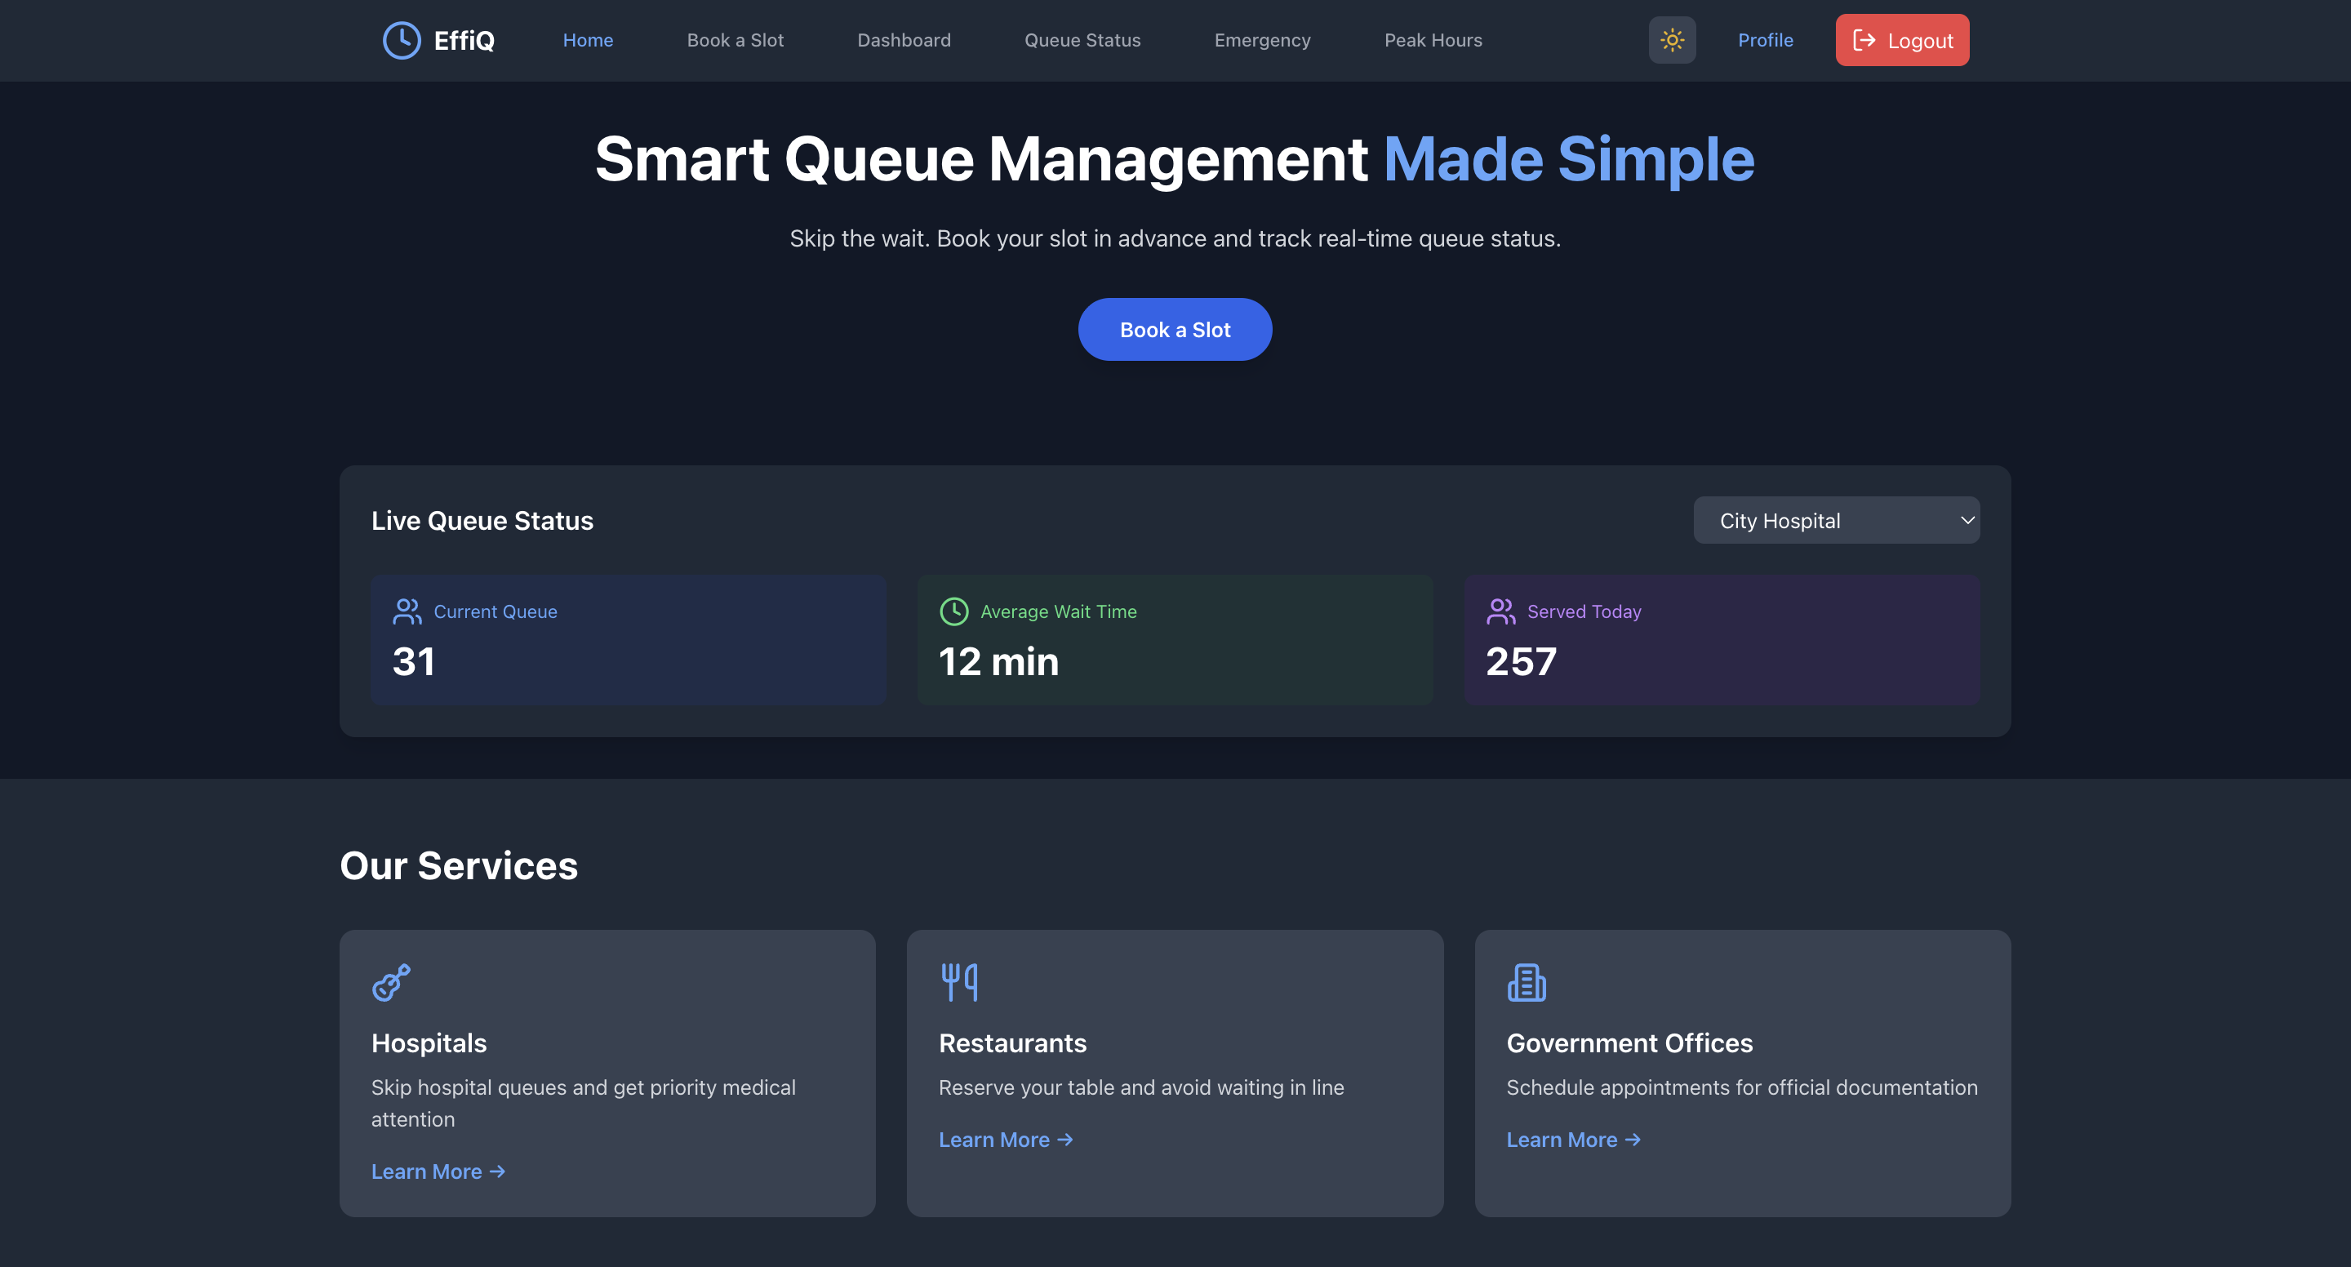Click the EffiQ clock logo icon
Viewport: 2351px width, 1267px height.
pyautogui.click(x=402, y=40)
